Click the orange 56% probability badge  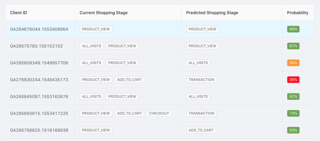click(293, 63)
